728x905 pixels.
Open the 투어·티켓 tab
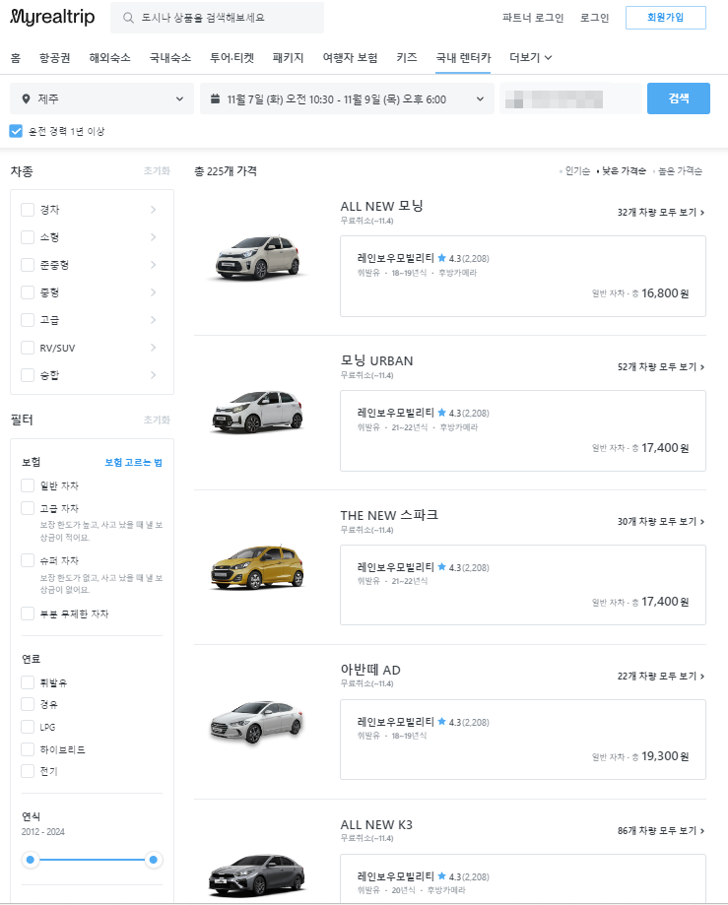(232, 58)
